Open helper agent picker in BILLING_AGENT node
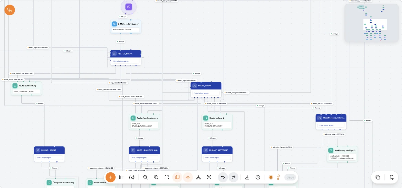This screenshot has width=402, height=188. pyautogui.click(x=49, y=158)
